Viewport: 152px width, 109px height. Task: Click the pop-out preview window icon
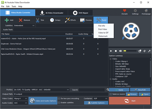140,51
